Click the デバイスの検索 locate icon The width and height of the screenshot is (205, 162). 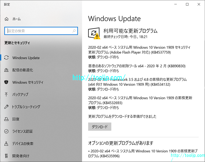coord(6,144)
